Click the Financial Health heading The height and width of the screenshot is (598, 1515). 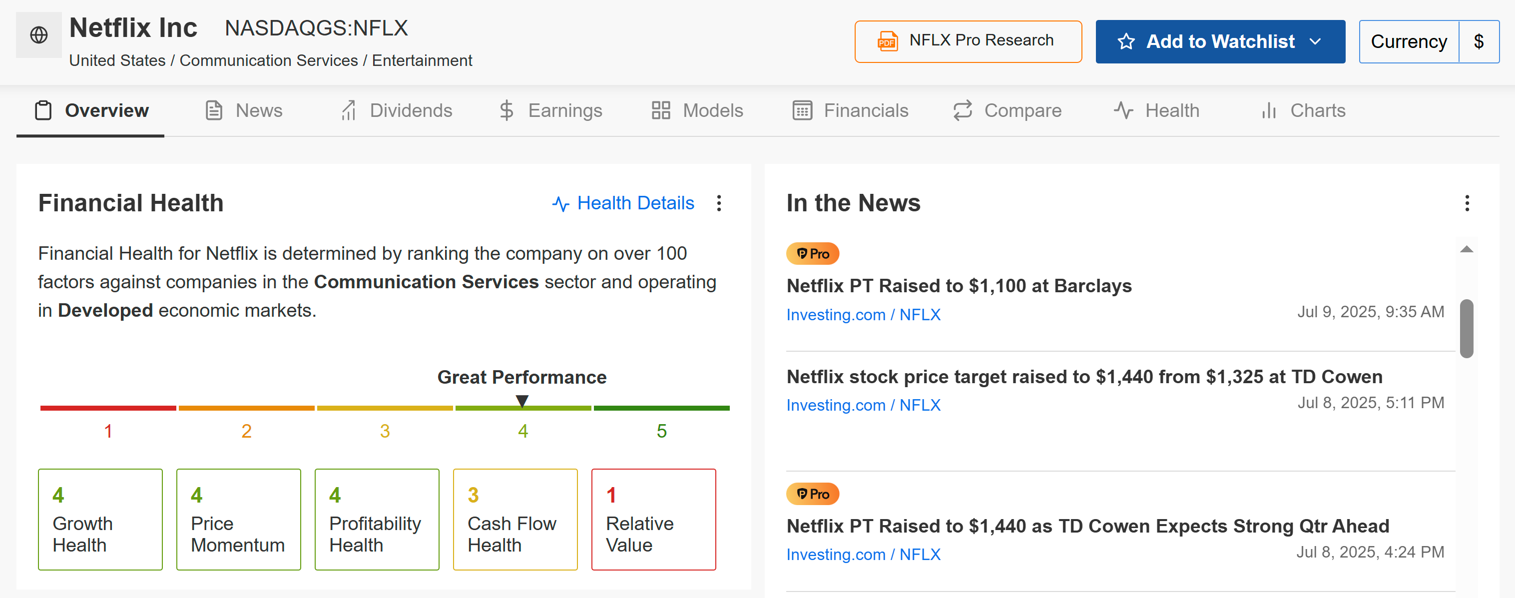tap(130, 203)
